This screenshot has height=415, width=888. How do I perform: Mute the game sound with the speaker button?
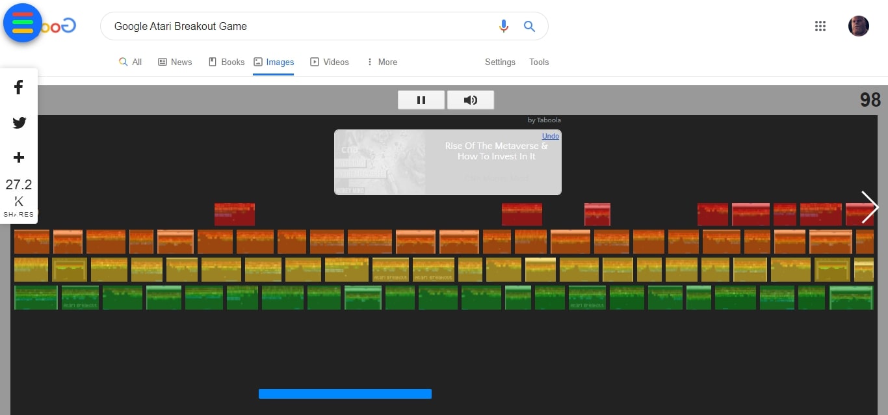471,100
